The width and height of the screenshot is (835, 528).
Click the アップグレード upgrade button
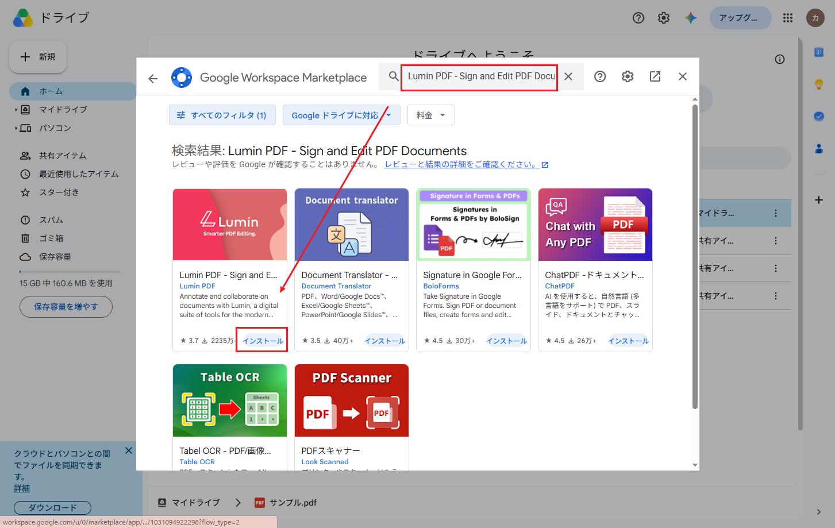coord(741,18)
